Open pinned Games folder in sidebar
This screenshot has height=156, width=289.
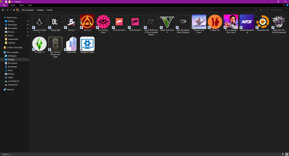coord(10,35)
